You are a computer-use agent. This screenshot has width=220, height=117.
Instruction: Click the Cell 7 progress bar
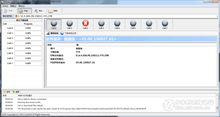[28, 63]
